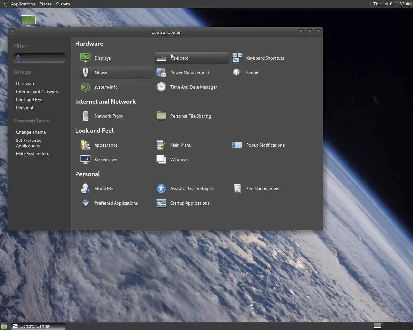Viewport: 413px width, 330px height.
Task: Open the System menu
Action: pos(63,4)
